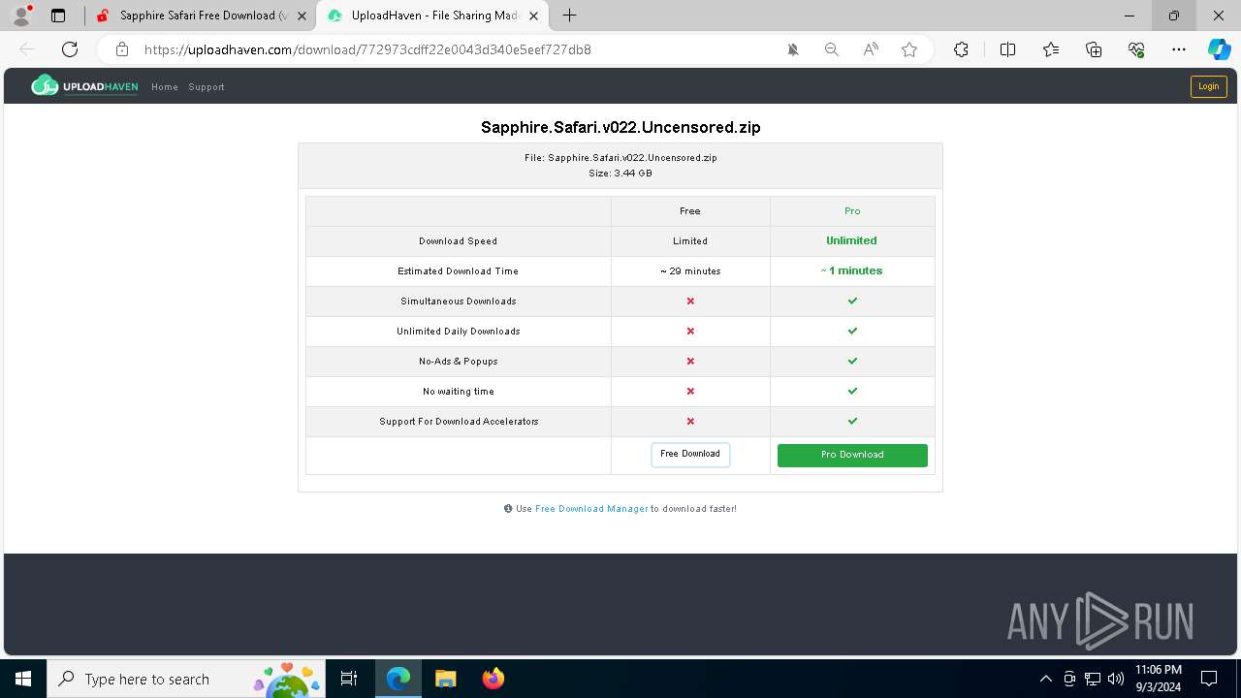Launch Copilot sidebar
The image size is (1241, 698).
click(x=1219, y=49)
